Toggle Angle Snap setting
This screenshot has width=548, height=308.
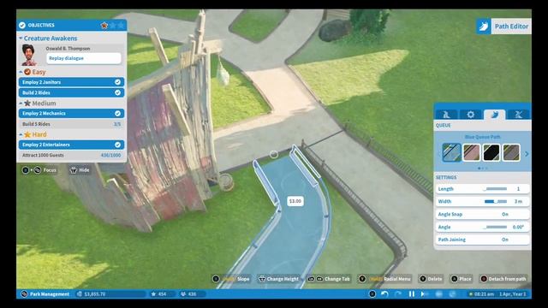483,214
